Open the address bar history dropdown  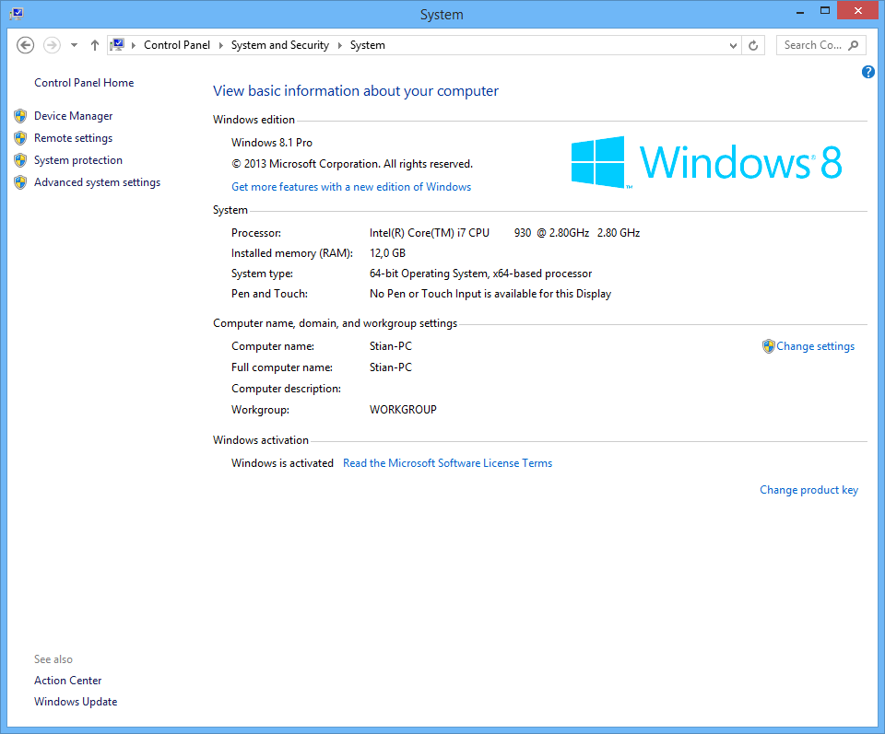coord(733,45)
